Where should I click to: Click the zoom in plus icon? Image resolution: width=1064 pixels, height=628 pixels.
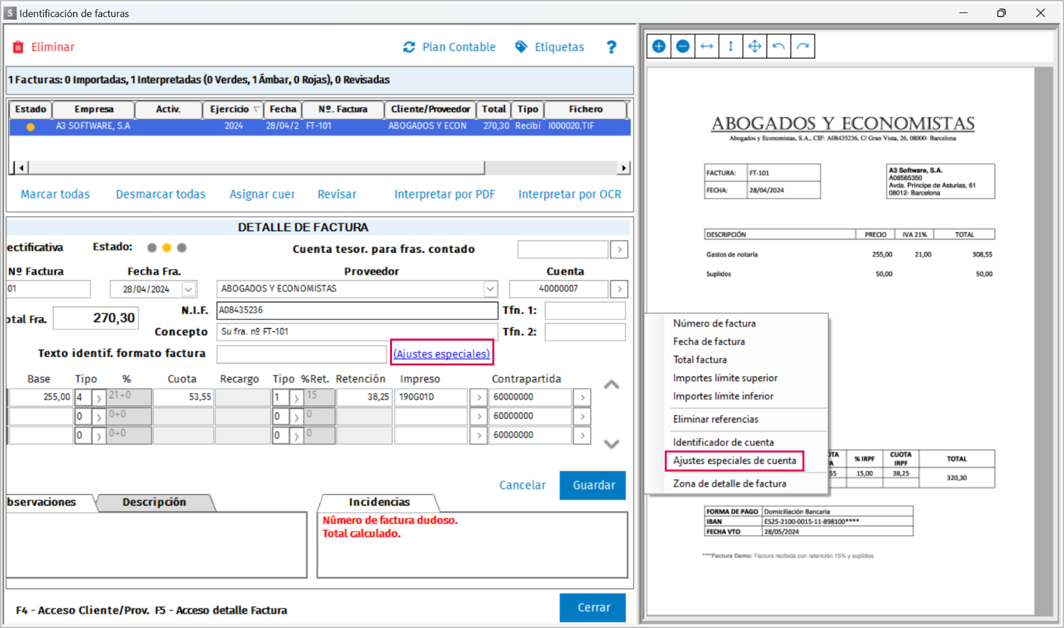pos(659,46)
